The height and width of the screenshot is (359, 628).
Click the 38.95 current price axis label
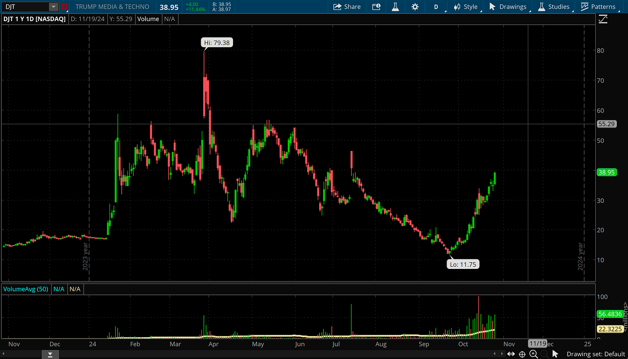coord(606,172)
